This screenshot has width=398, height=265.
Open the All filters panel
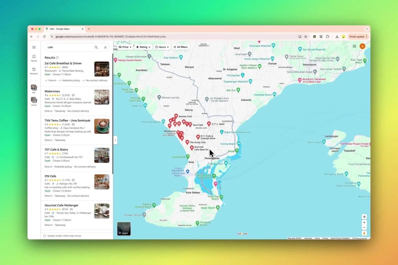[181, 47]
